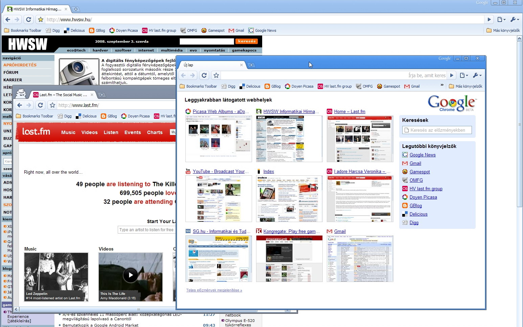
Task: Click HWSW keresés search button
Action: point(247,41)
